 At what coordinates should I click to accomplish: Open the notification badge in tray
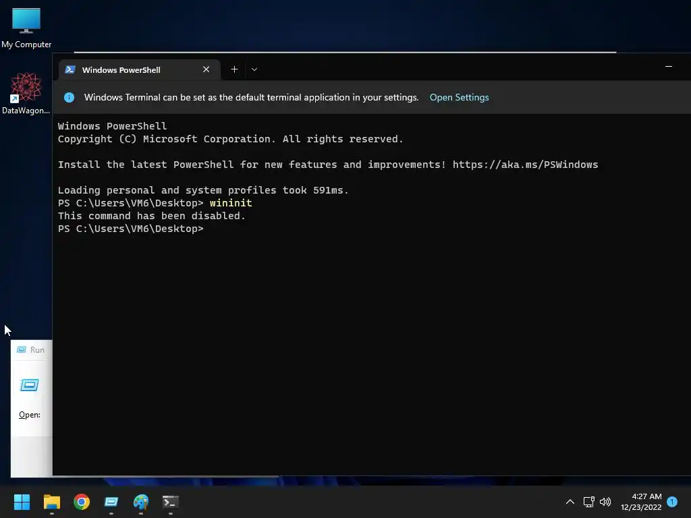[x=672, y=502]
